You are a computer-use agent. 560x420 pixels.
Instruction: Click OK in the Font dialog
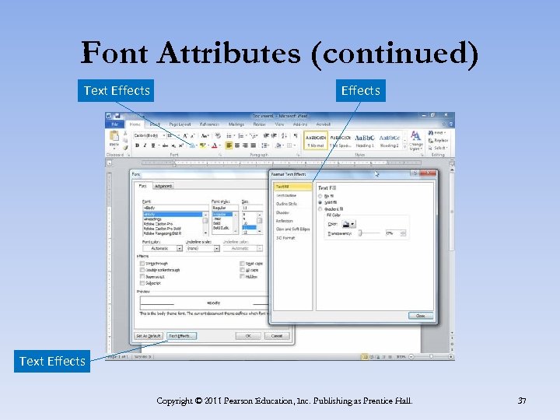248,336
